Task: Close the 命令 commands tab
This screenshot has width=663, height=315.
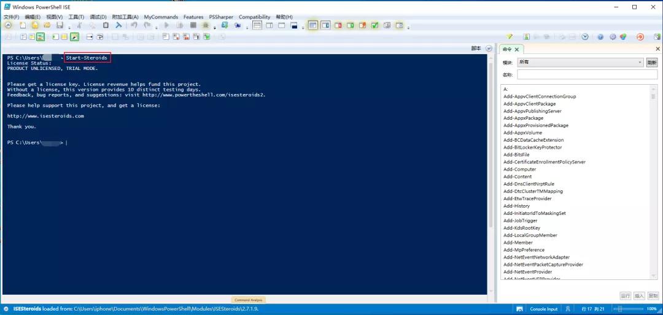Action: click(x=517, y=49)
